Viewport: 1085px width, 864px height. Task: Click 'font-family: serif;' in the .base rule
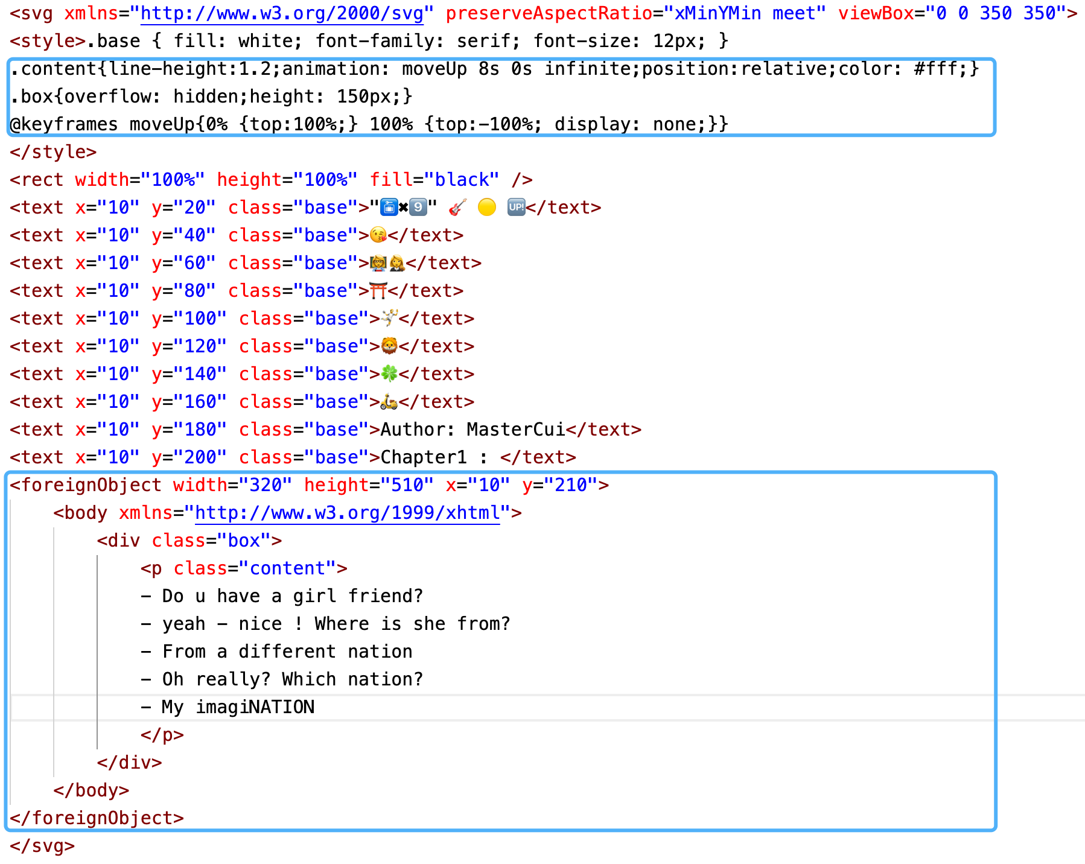point(418,41)
